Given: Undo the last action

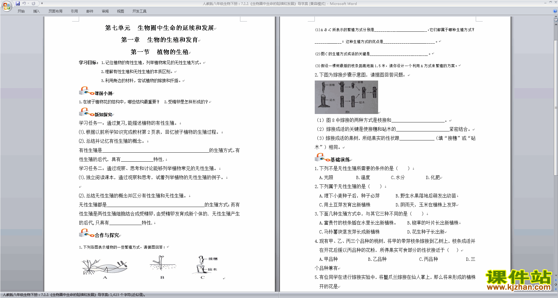Looking at the screenshot, I should (24, 3).
